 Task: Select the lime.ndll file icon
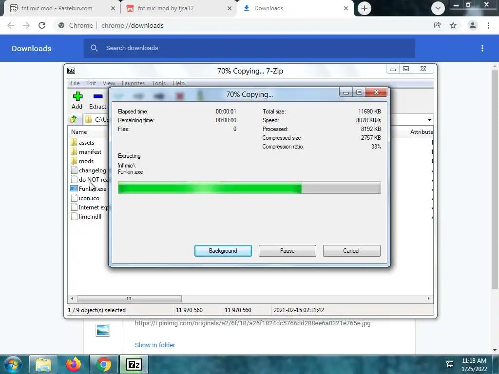click(x=74, y=216)
